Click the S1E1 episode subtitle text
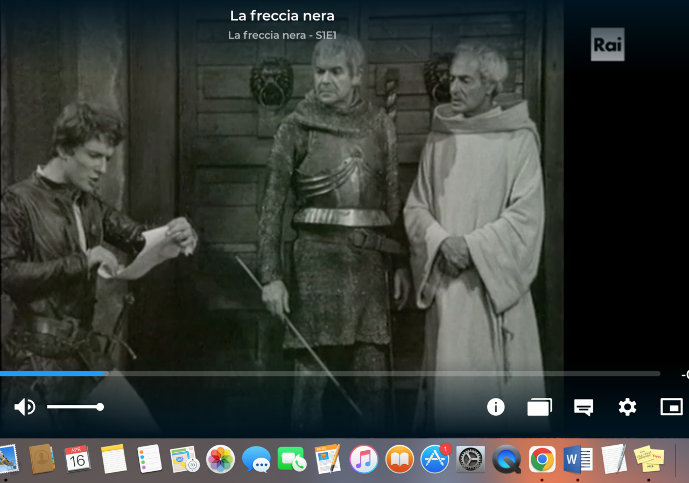 [282, 36]
